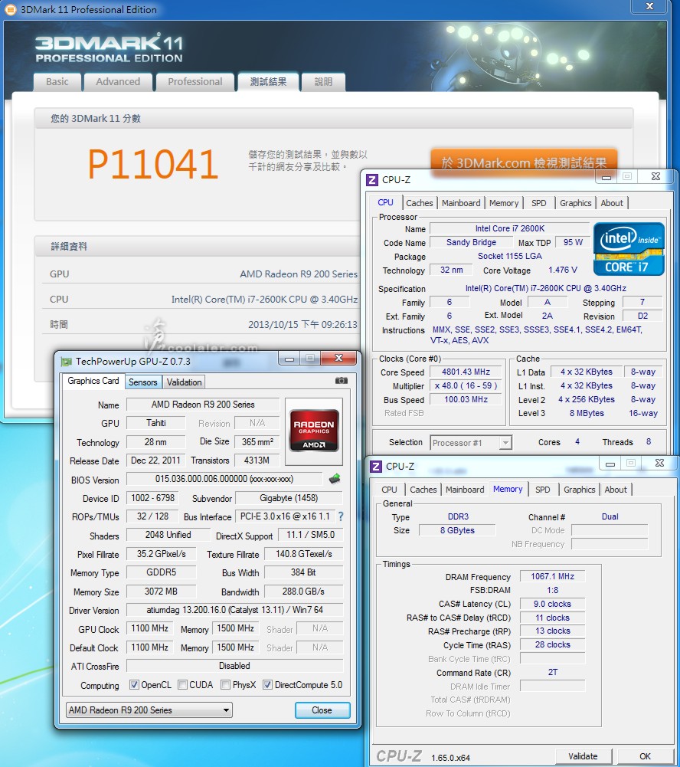Click the Core Voltage 1.476 V value

pyautogui.click(x=563, y=270)
